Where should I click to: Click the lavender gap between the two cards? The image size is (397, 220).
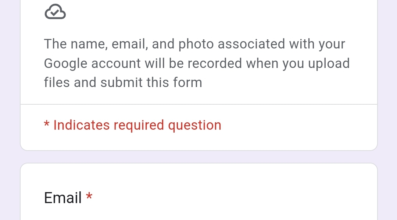(x=198, y=157)
